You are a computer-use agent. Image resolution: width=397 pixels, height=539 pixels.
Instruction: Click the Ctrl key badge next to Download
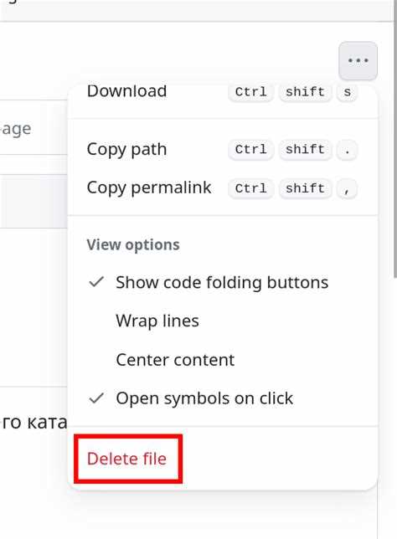[x=250, y=92]
